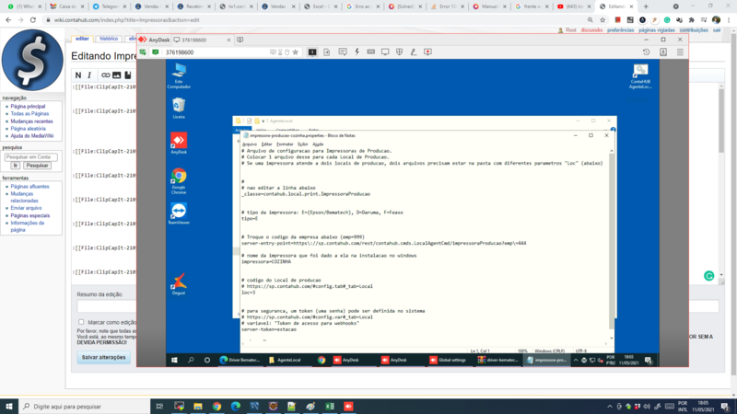Expand local system tray hidden icons chevron

[610, 407]
